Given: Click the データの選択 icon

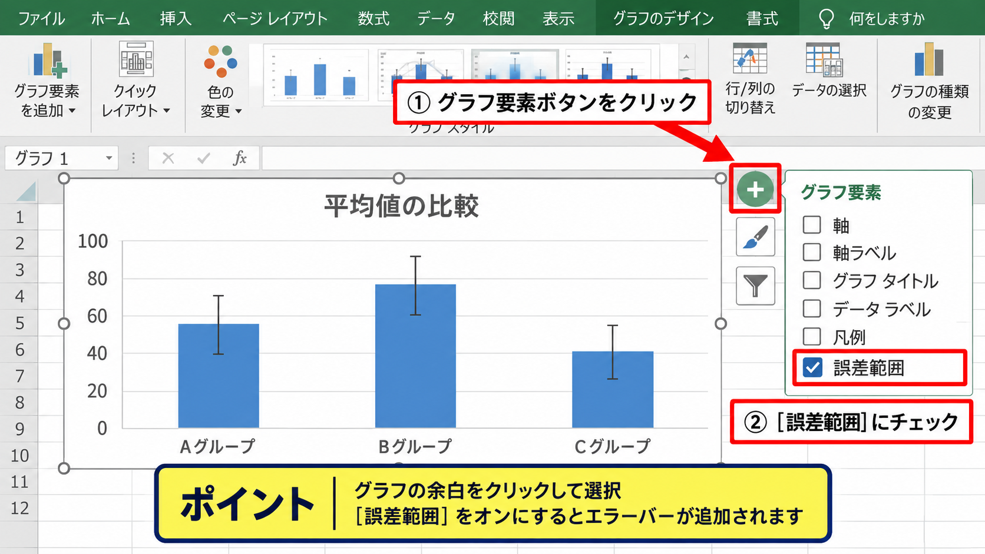Looking at the screenshot, I should (824, 59).
